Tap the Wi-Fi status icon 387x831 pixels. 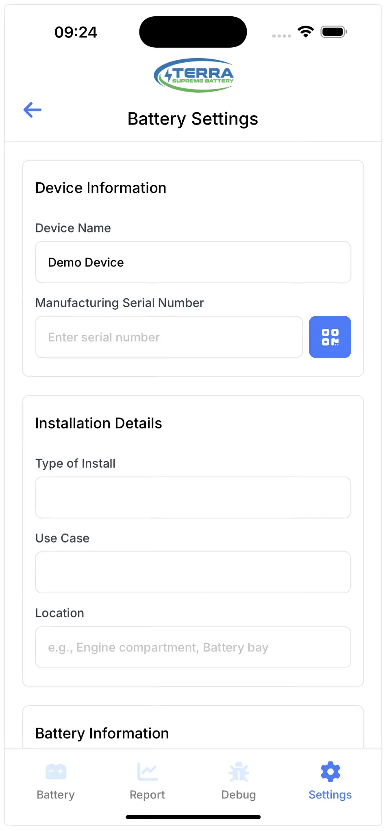point(305,32)
